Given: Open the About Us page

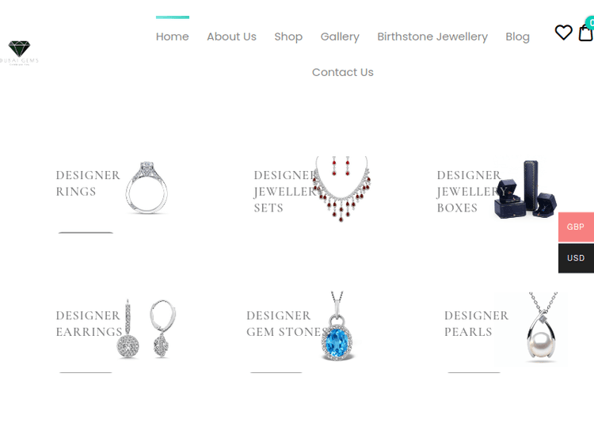Looking at the screenshot, I should [231, 36].
